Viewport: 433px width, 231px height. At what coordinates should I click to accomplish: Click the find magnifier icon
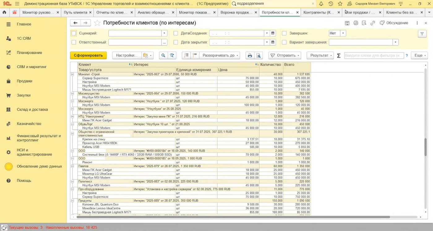(163, 56)
